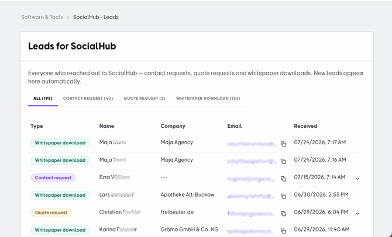
Task: Click the Contact request badge
Action: click(x=53, y=178)
